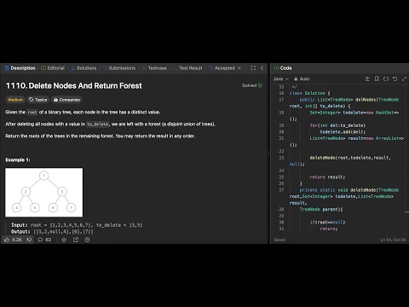Click the 'for(int del:to_delete)' code line
The image size is (409, 307).
[337, 125]
